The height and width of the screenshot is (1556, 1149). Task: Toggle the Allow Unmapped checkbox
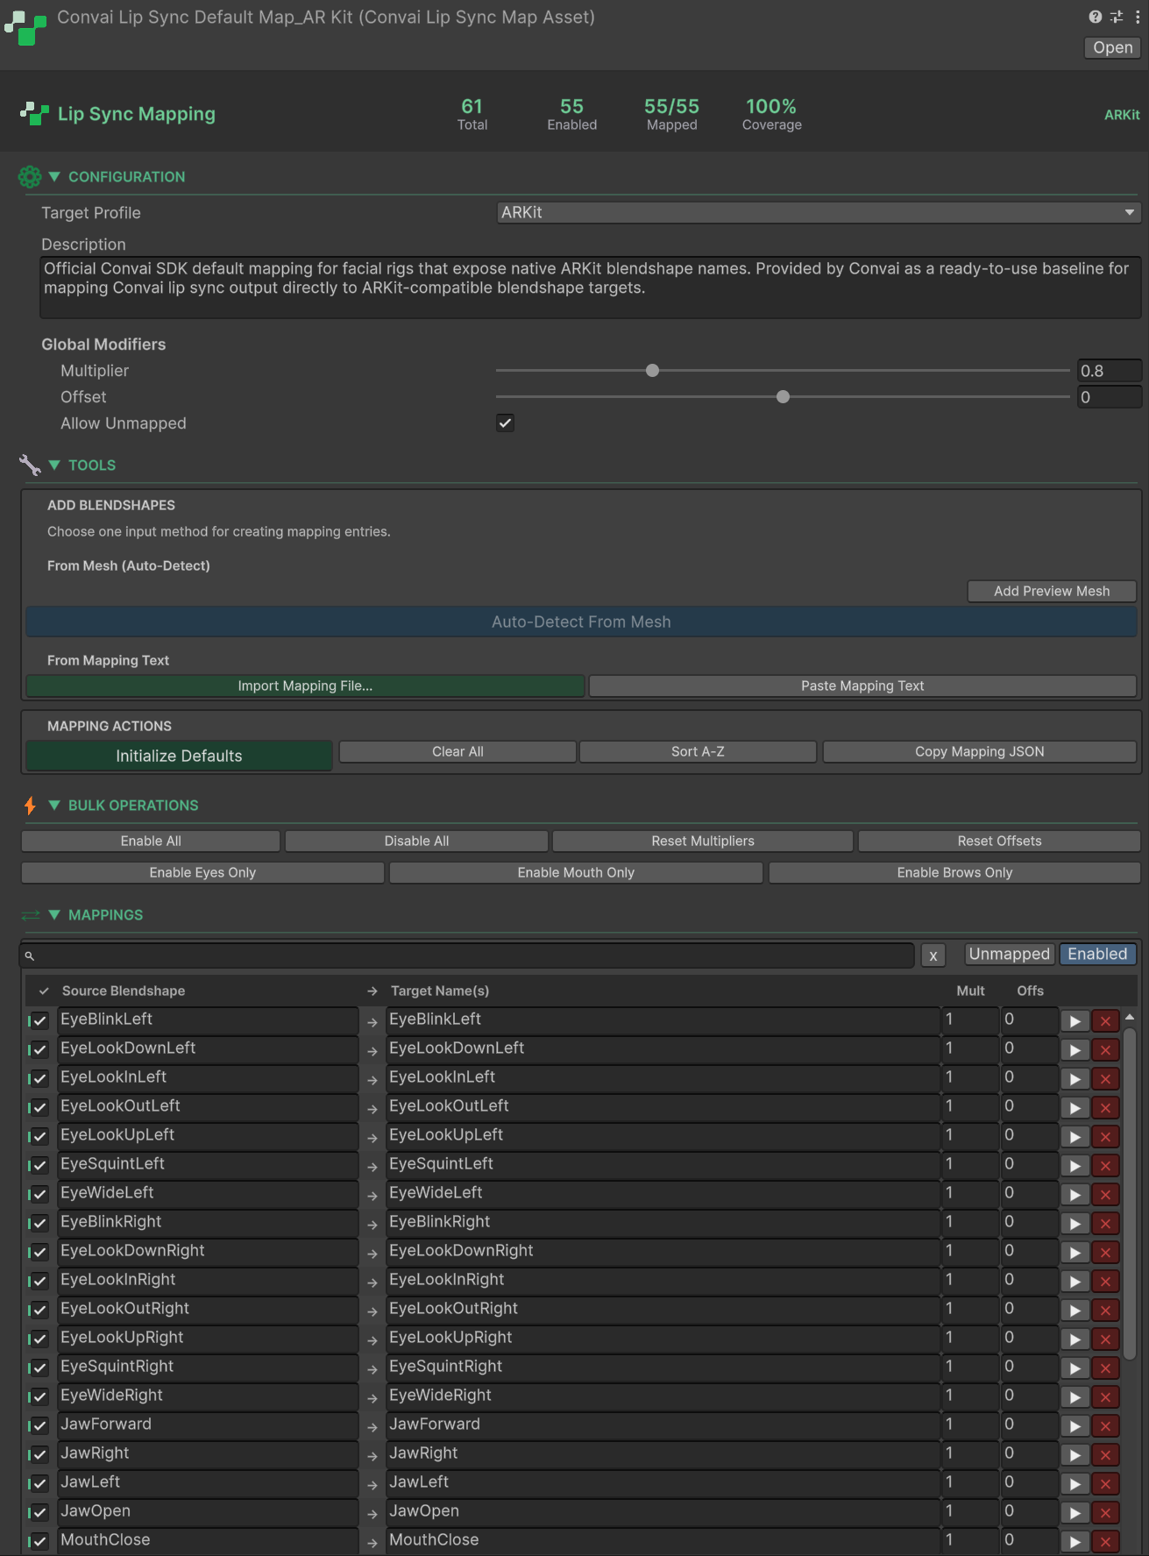(x=506, y=423)
